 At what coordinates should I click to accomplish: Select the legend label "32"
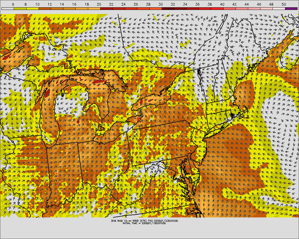[x=173, y=4]
